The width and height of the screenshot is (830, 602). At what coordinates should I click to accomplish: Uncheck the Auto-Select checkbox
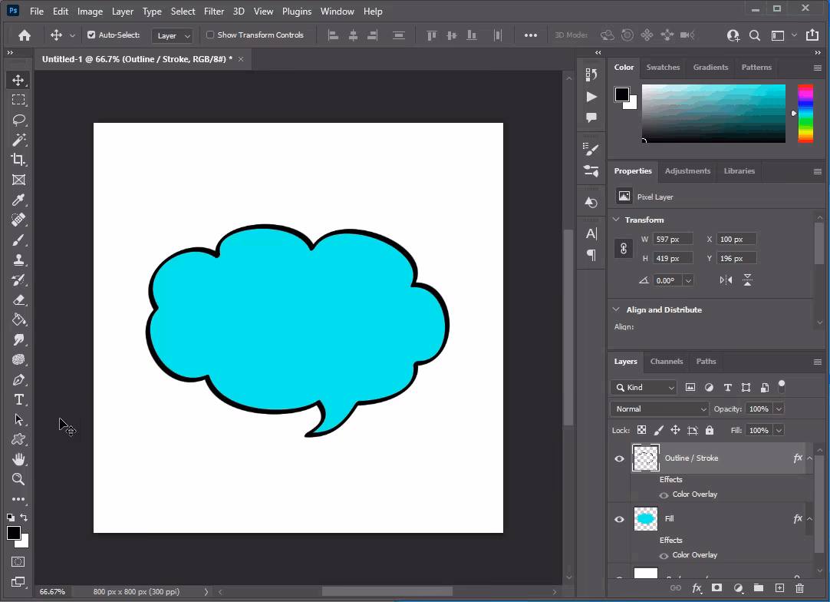coord(91,35)
